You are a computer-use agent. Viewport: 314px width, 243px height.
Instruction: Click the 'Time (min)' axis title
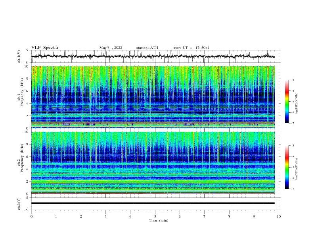159,220
